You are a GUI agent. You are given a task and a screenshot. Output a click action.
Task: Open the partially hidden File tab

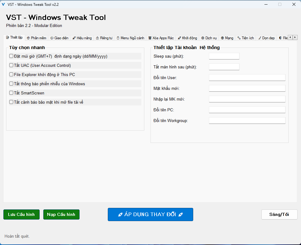pyautogui.click(x=283, y=38)
